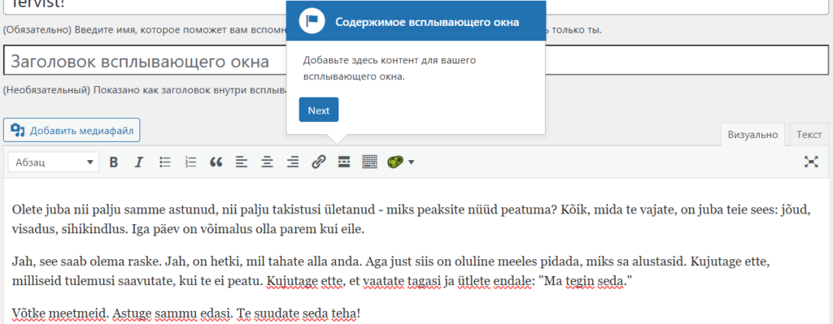Screen dimensions: 833x324
Task: Click the paragraph starting 'Jah, see saab olema'
Action: click(391, 271)
